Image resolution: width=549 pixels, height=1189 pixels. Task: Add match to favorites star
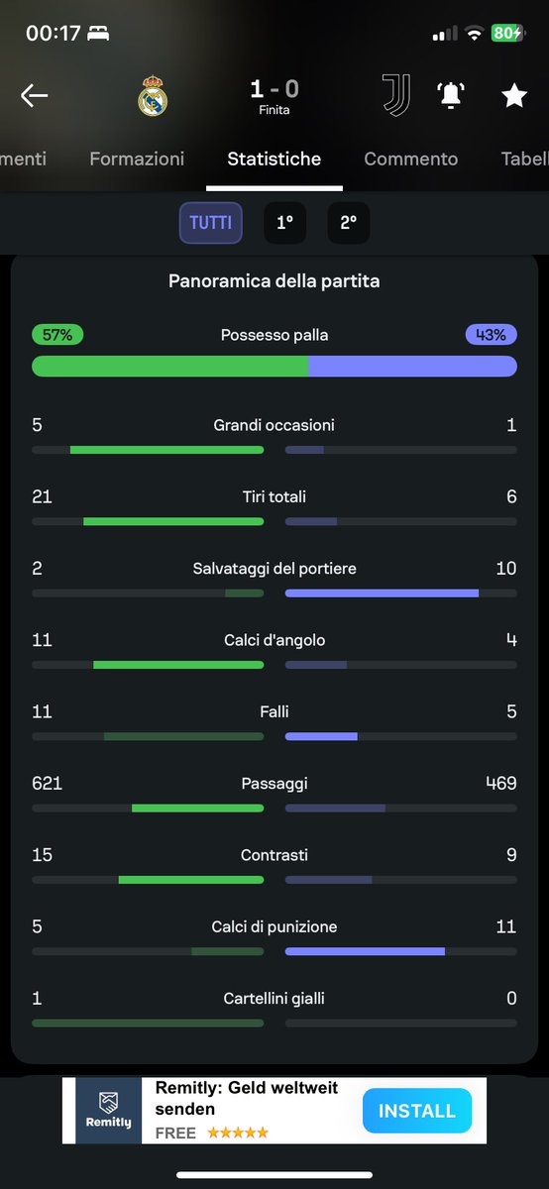click(x=513, y=95)
